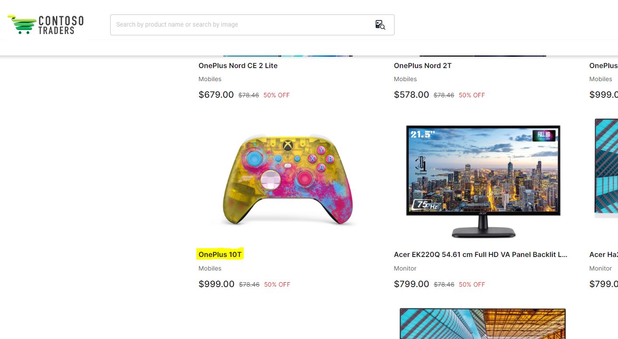Click the Contoso Traders brand name text
Viewport: 618px width, 339px height.
61,24
